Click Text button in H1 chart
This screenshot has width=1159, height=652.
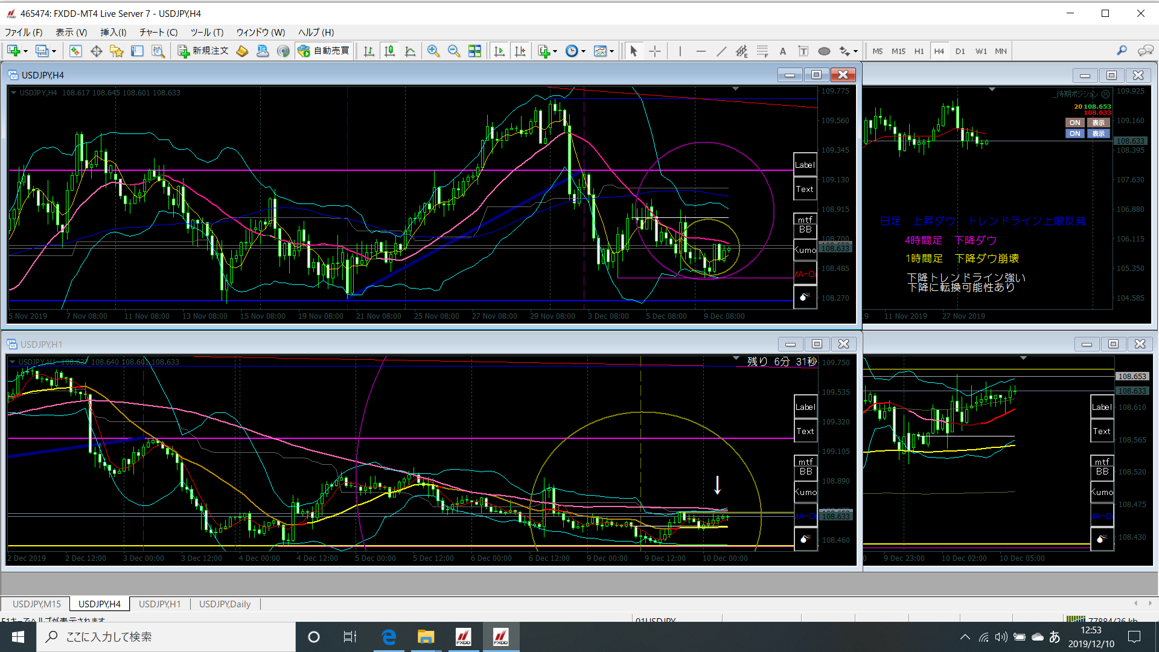pos(805,431)
